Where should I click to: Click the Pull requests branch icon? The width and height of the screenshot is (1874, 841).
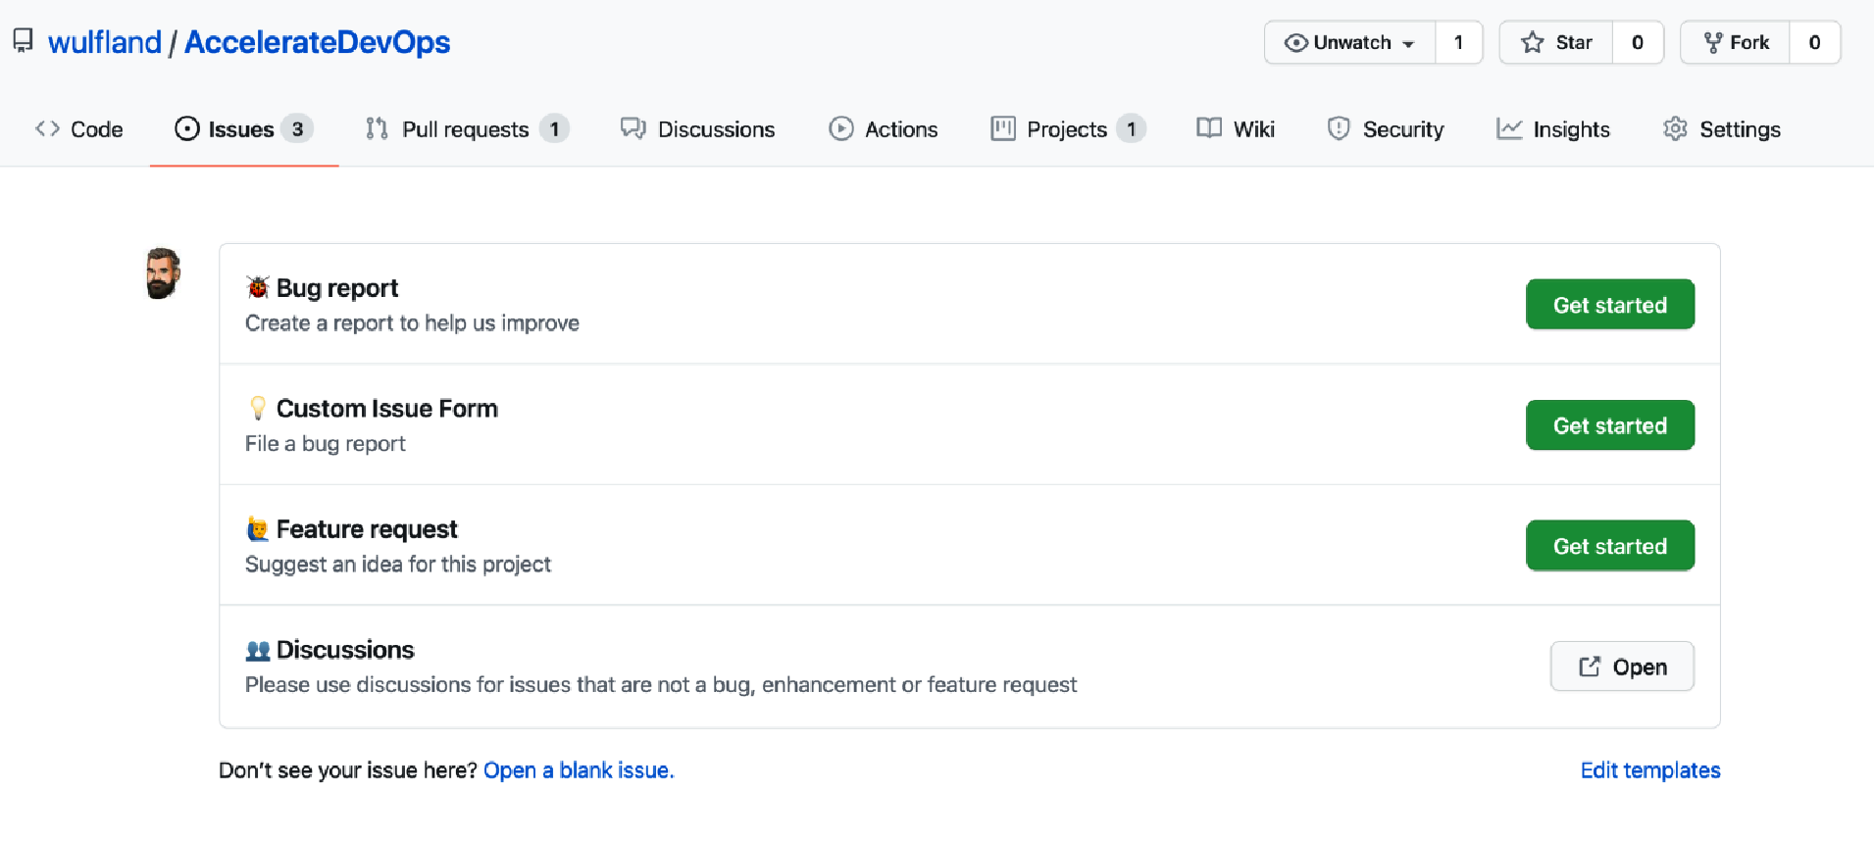tap(377, 128)
